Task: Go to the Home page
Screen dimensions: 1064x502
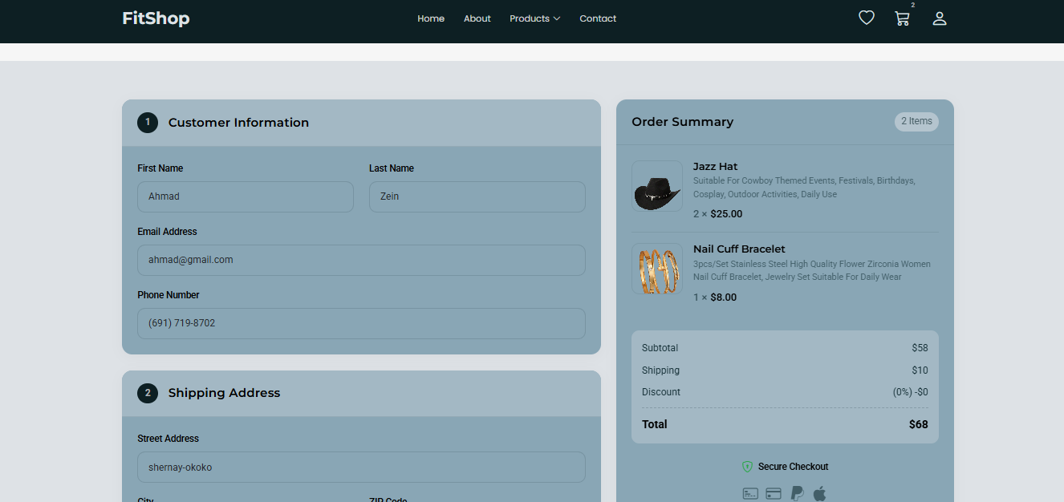Action: [x=431, y=18]
